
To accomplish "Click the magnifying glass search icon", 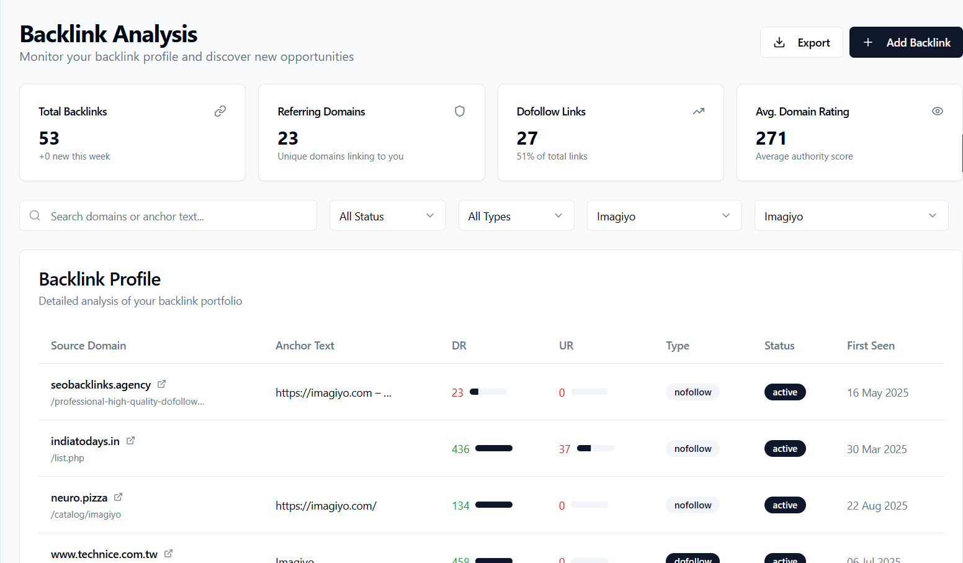I will [35, 215].
